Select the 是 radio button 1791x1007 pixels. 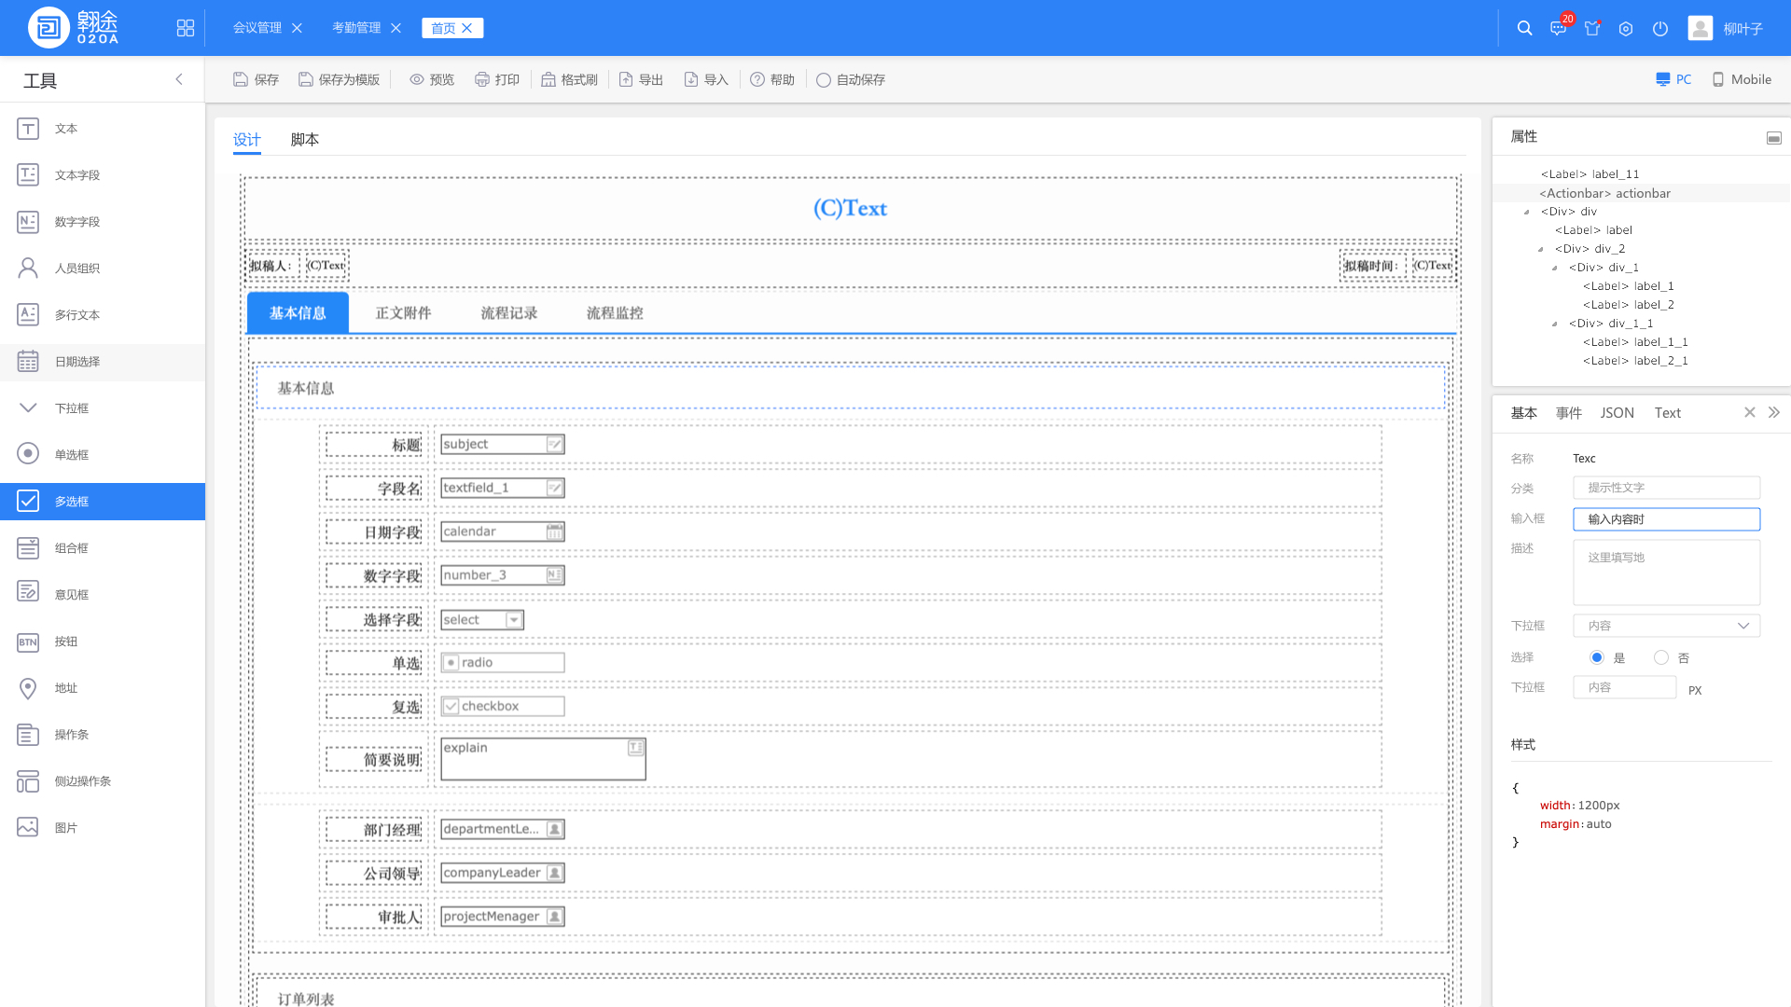pyautogui.click(x=1597, y=657)
